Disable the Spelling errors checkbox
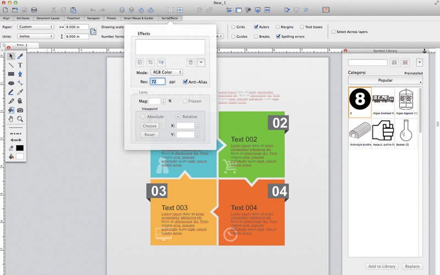Image resolution: width=440 pixels, height=275 pixels. pyautogui.click(x=277, y=36)
